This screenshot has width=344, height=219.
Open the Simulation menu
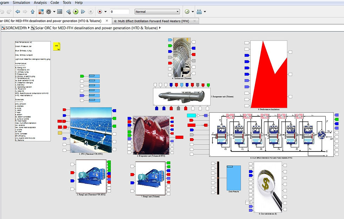tap(21, 2)
